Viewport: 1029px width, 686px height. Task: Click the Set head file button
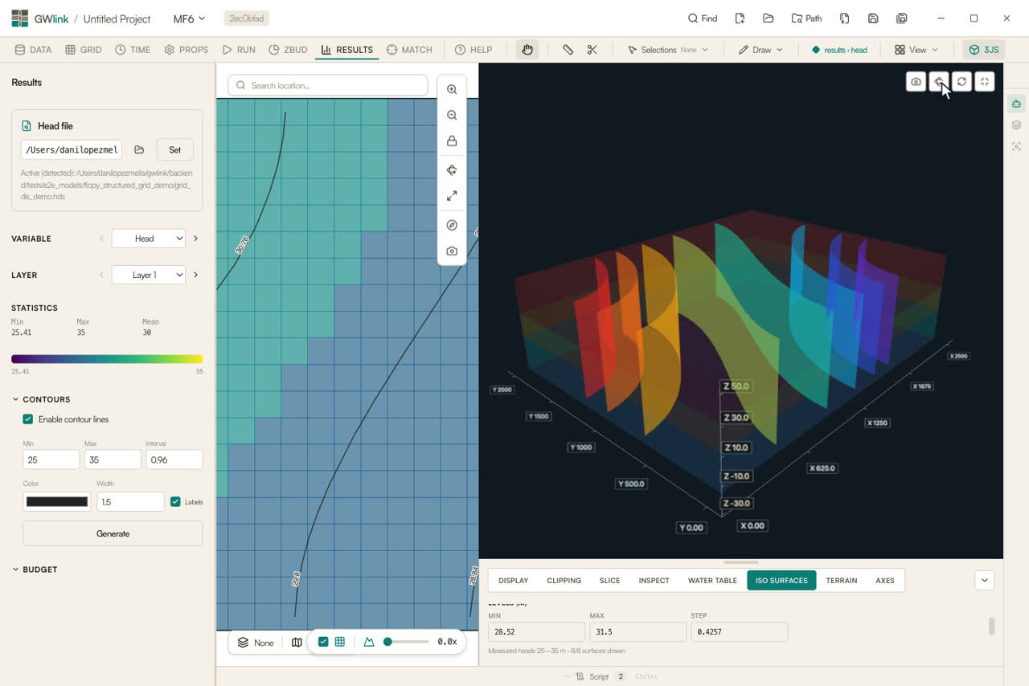pyautogui.click(x=174, y=149)
